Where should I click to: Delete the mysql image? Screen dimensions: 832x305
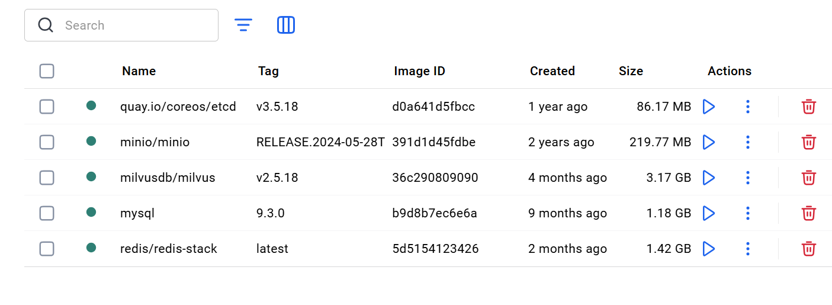pyautogui.click(x=809, y=213)
